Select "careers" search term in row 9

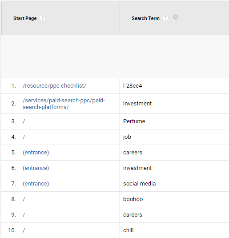133,215
